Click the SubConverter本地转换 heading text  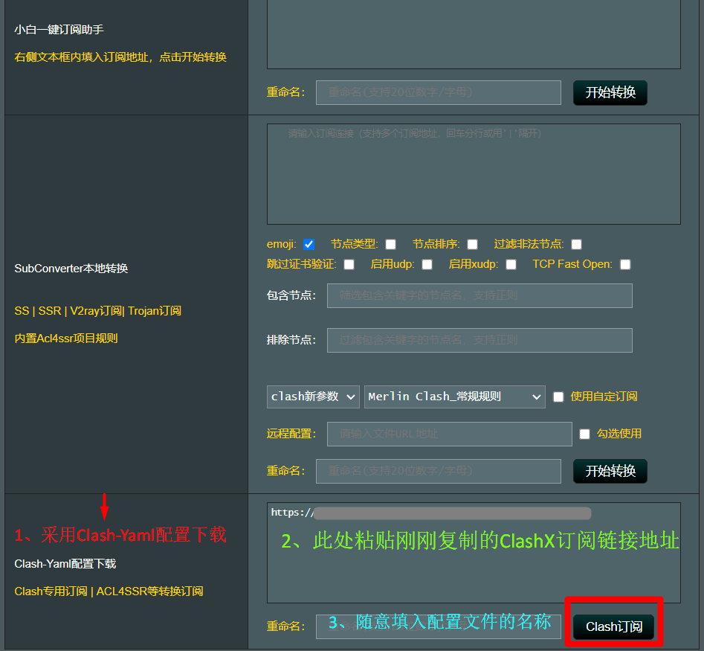[71, 269]
